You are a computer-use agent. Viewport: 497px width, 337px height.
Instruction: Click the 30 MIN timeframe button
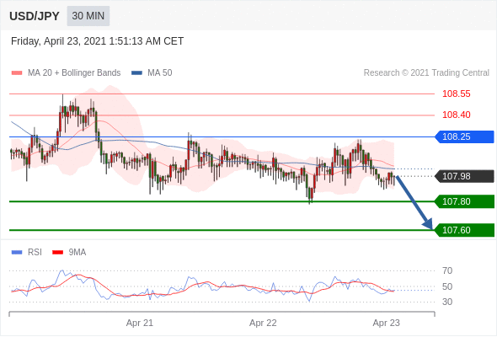pyautogui.click(x=88, y=16)
